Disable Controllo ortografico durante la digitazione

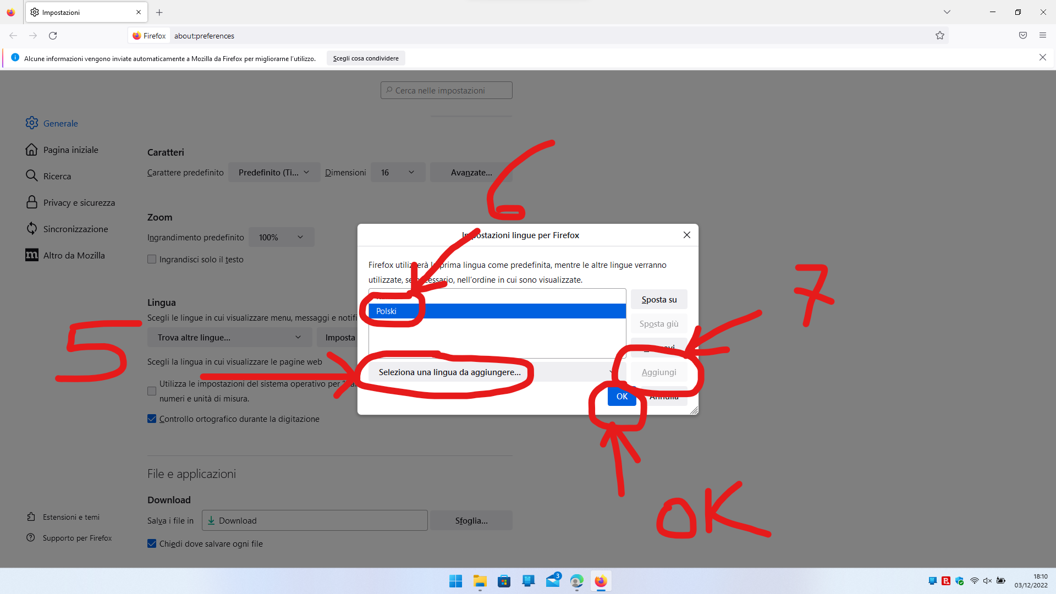(x=152, y=419)
